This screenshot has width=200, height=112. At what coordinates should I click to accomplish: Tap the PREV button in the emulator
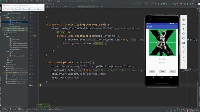coord(152,72)
